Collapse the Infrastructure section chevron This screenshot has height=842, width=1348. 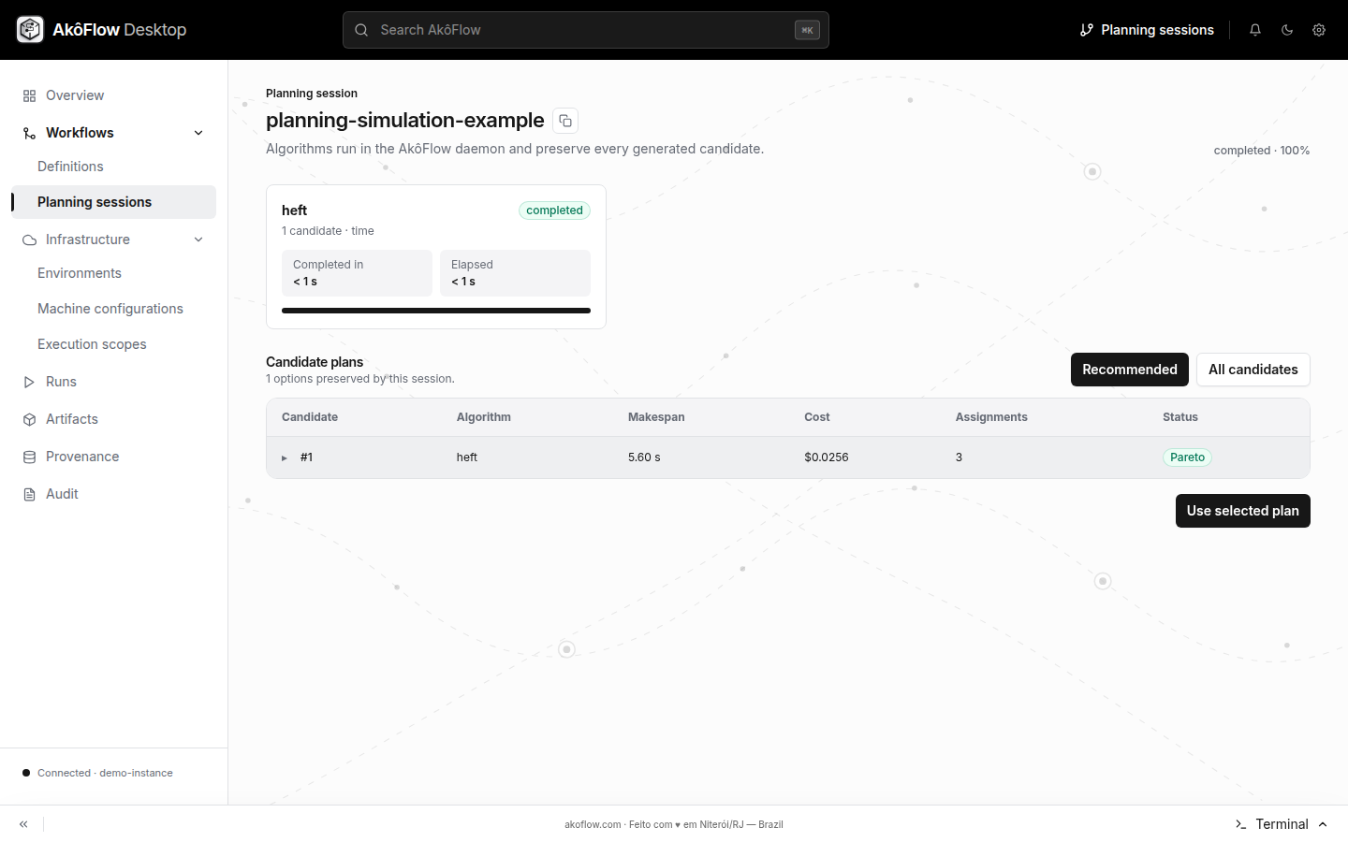point(198,240)
